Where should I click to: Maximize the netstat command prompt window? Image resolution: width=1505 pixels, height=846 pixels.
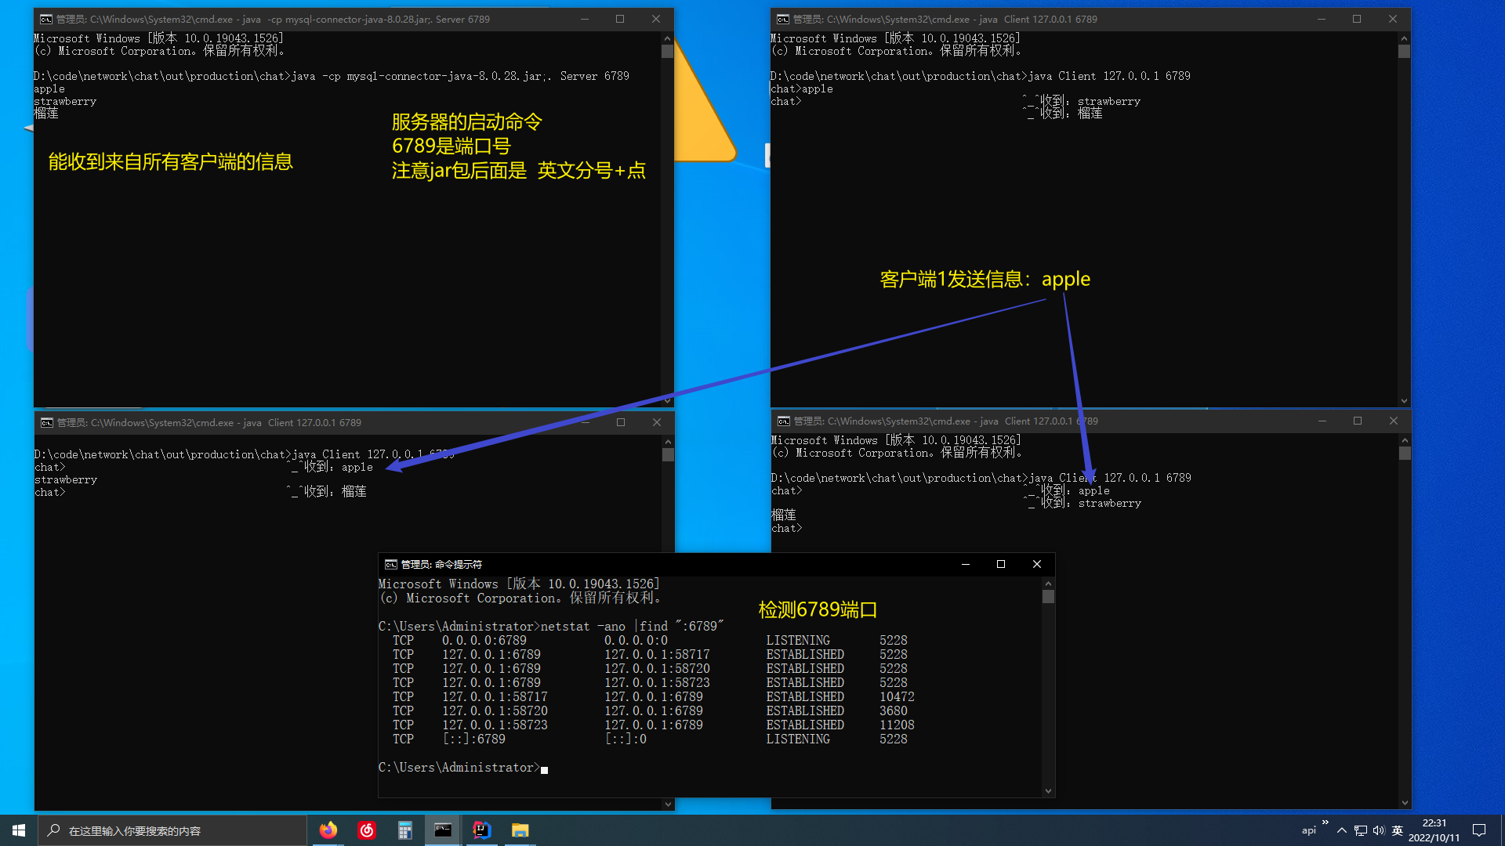[x=1001, y=564]
